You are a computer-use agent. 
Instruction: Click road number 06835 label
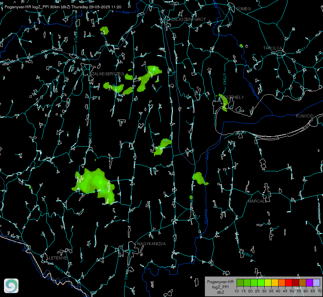59,269
